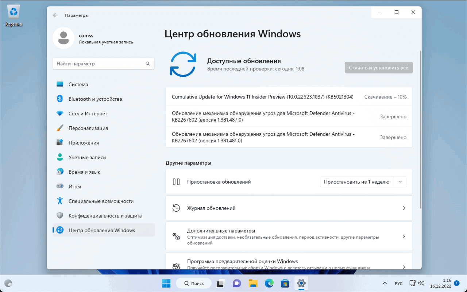
Task: Open Персонализация section
Action: (104, 128)
